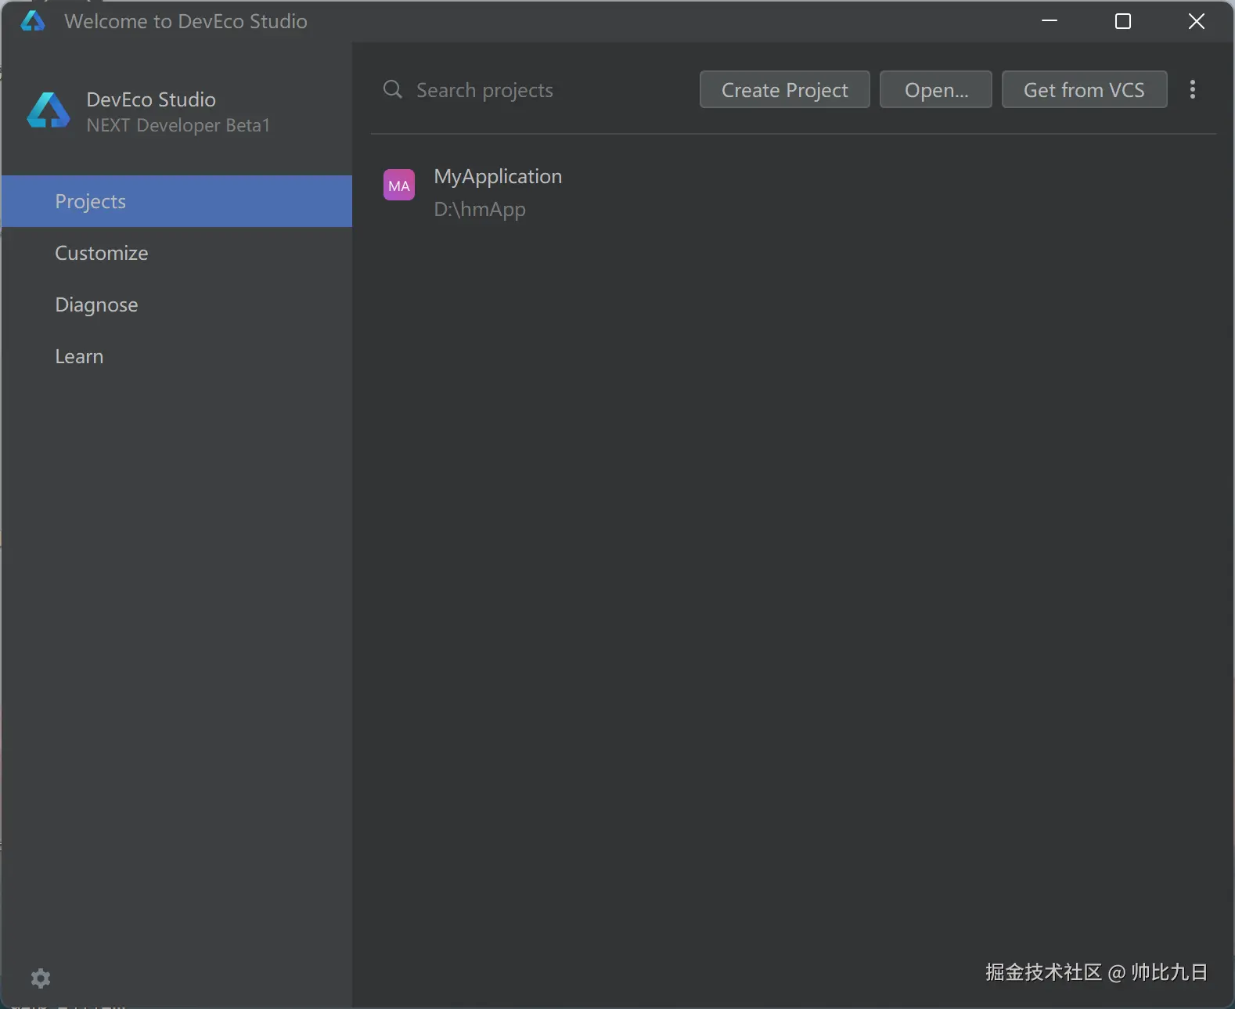Open the settings gear icon in sidebar
The height and width of the screenshot is (1009, 1235).
[x=41, y=978]
